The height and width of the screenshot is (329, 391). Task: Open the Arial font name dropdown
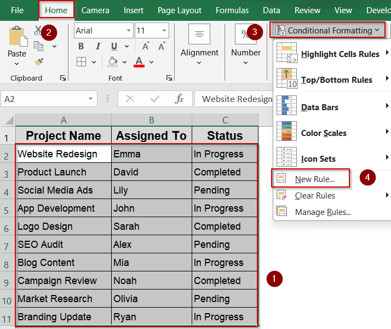[x=129, y=31]
